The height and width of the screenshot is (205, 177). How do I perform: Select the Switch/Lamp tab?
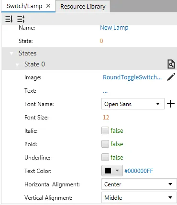pyautogui.click(x=24, y=6)
